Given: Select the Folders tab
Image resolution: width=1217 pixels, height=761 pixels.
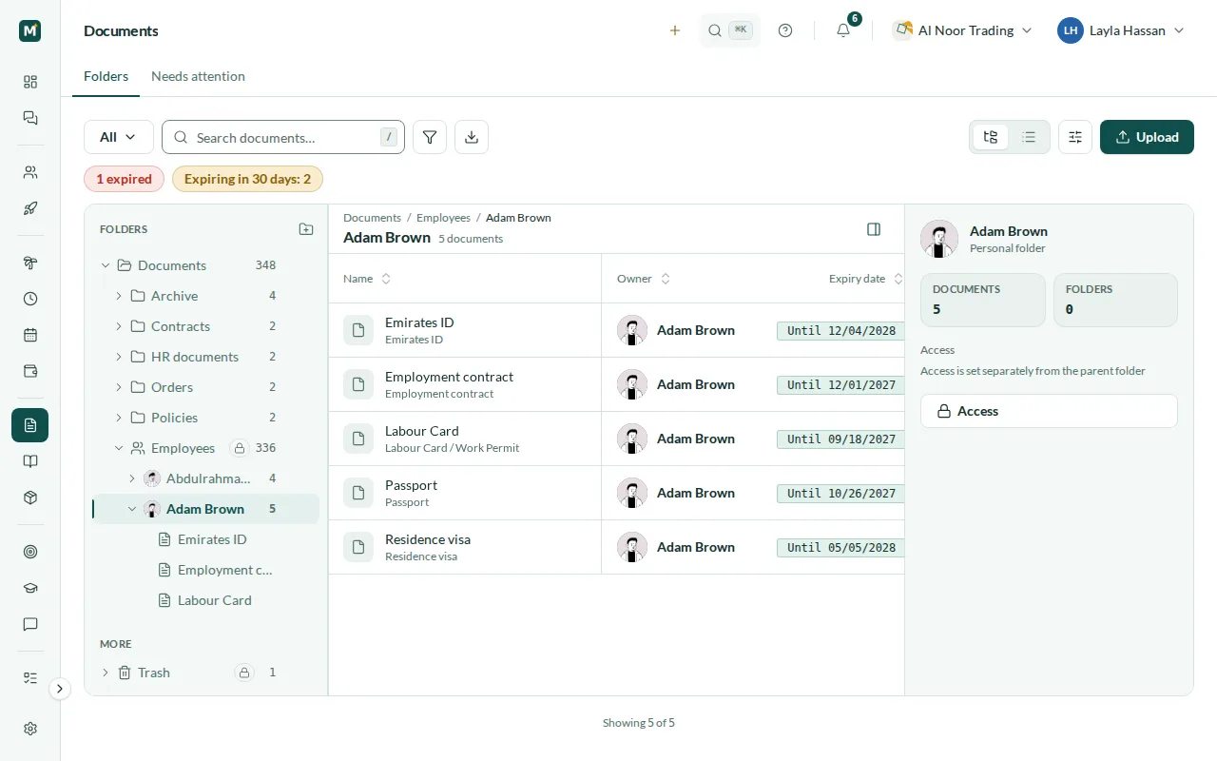Looking at the screenshot, I should click(106, 76).
